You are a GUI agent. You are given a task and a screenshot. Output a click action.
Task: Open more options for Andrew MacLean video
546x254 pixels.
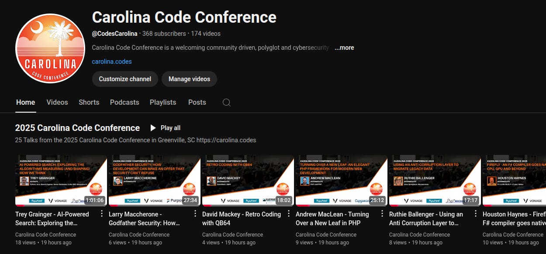382,213
